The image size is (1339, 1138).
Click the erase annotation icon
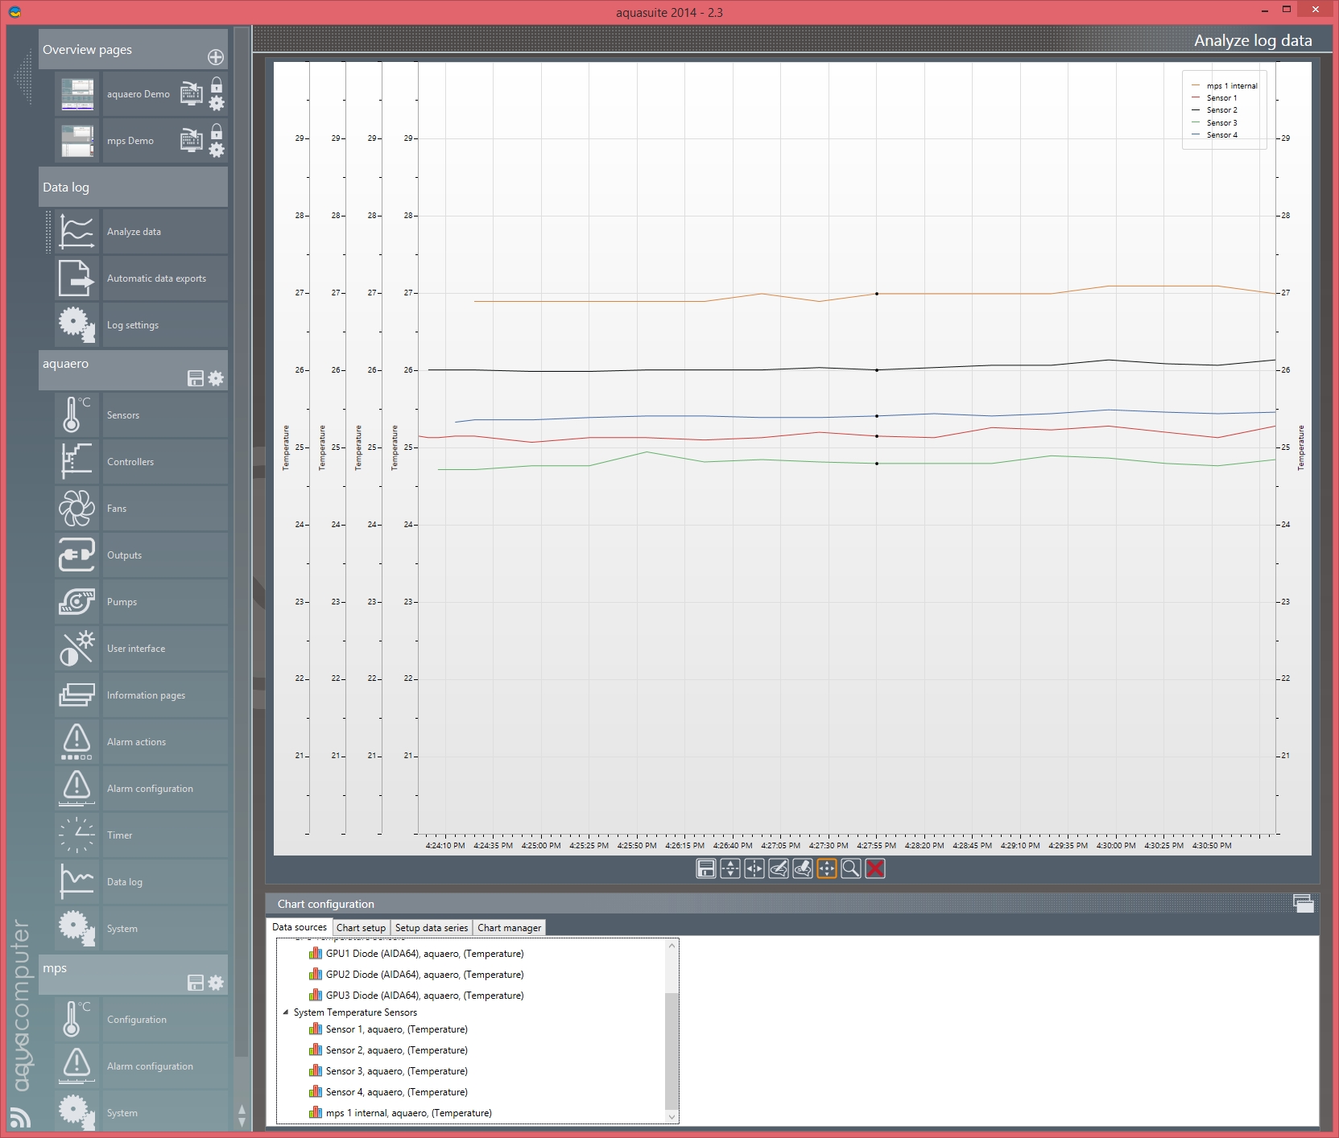pos(802,868)
